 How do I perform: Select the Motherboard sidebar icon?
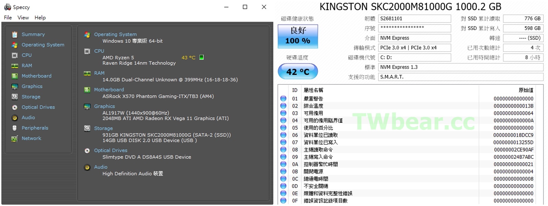(14, 76)
